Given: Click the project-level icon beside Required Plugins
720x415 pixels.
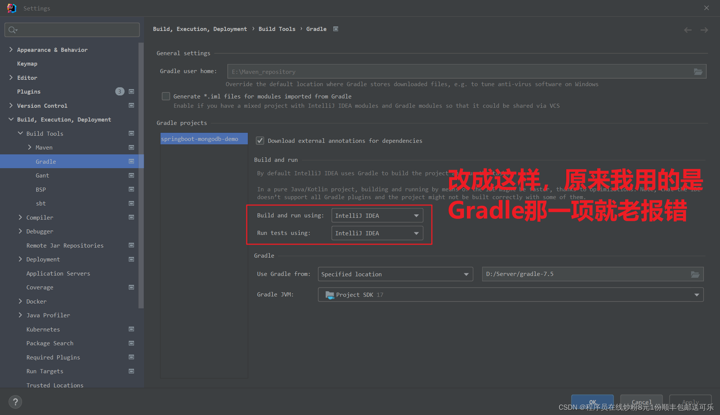Looking at the screenshot, I should click(x=131, y=357).
